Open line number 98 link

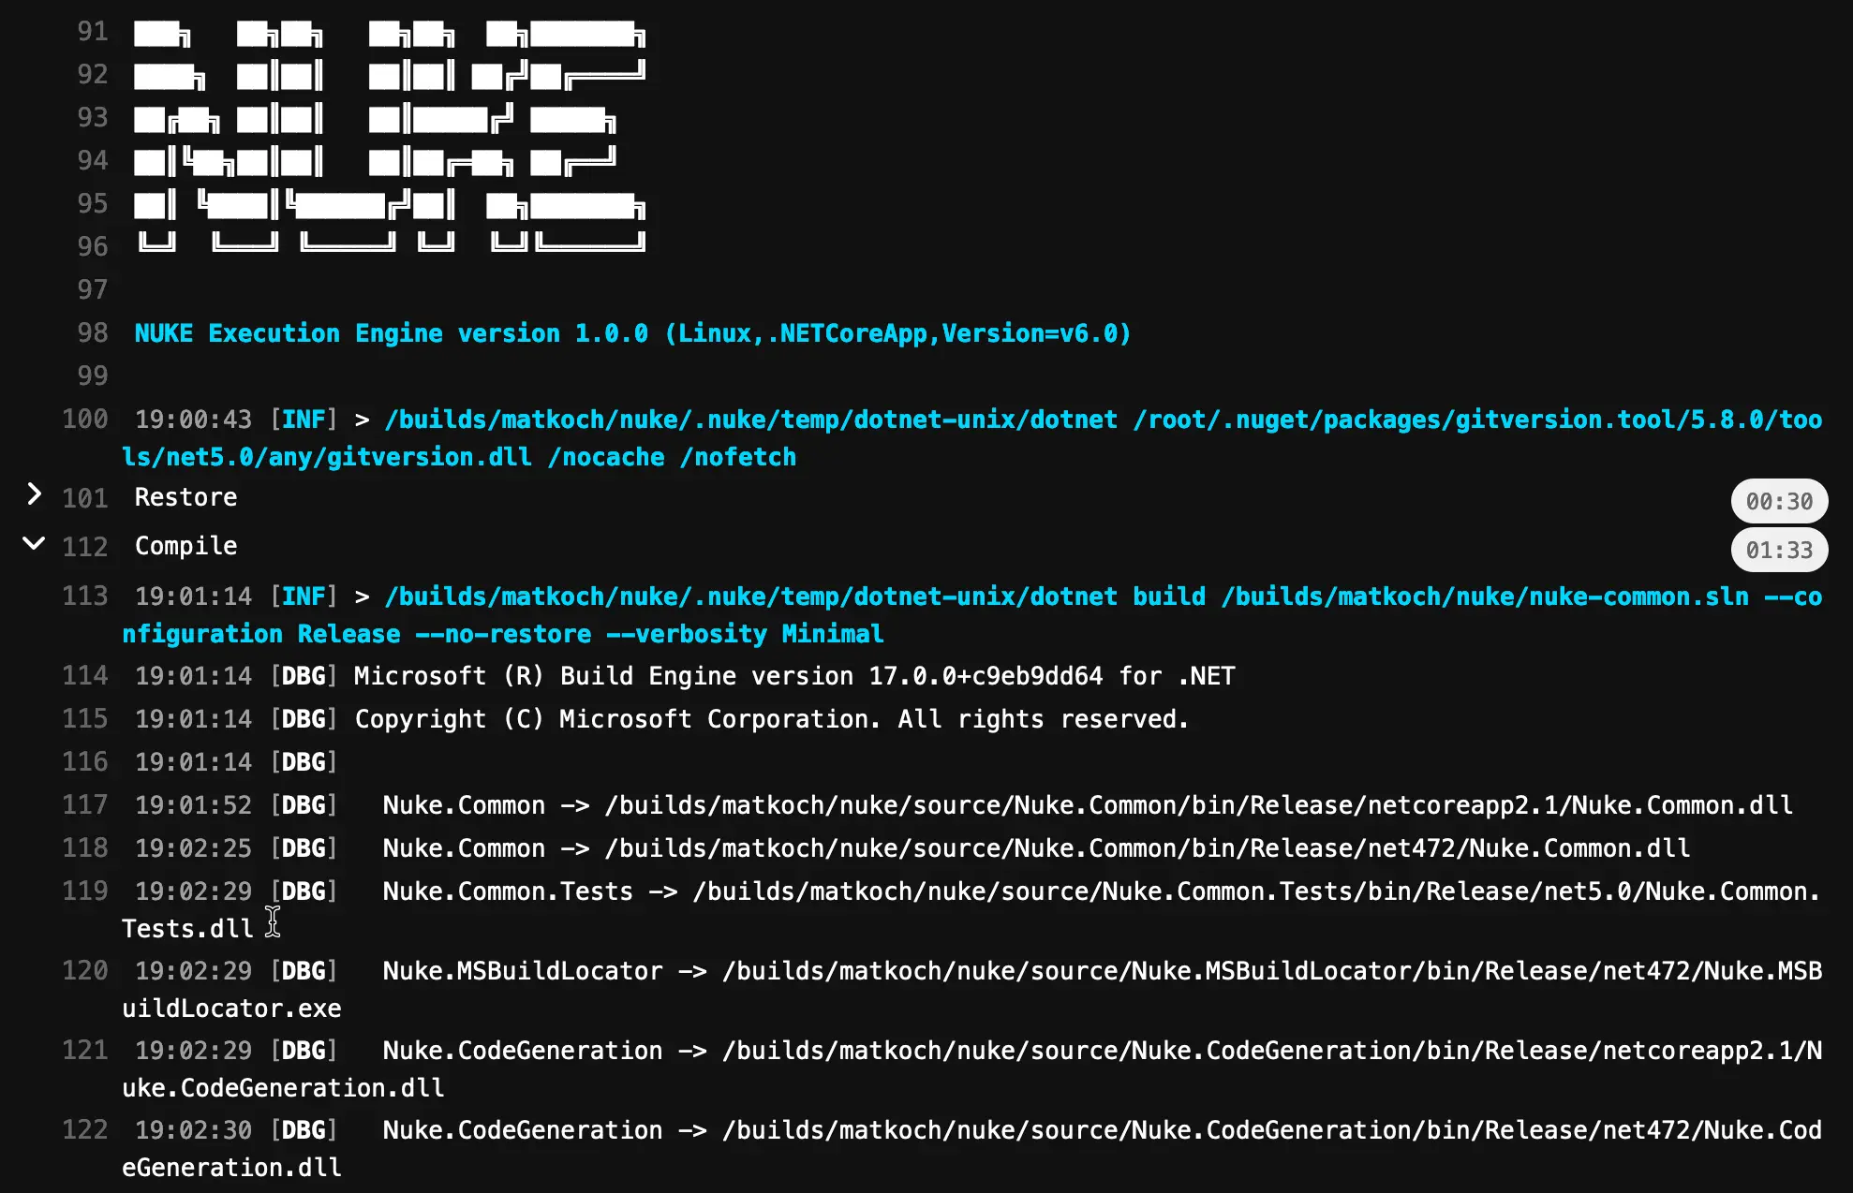92,333
